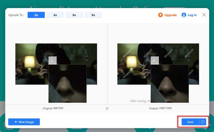This screenshot has width=214, height=132.
Task: Click the orange Upgrade arrow icon
Action: [x=160, y=15]
